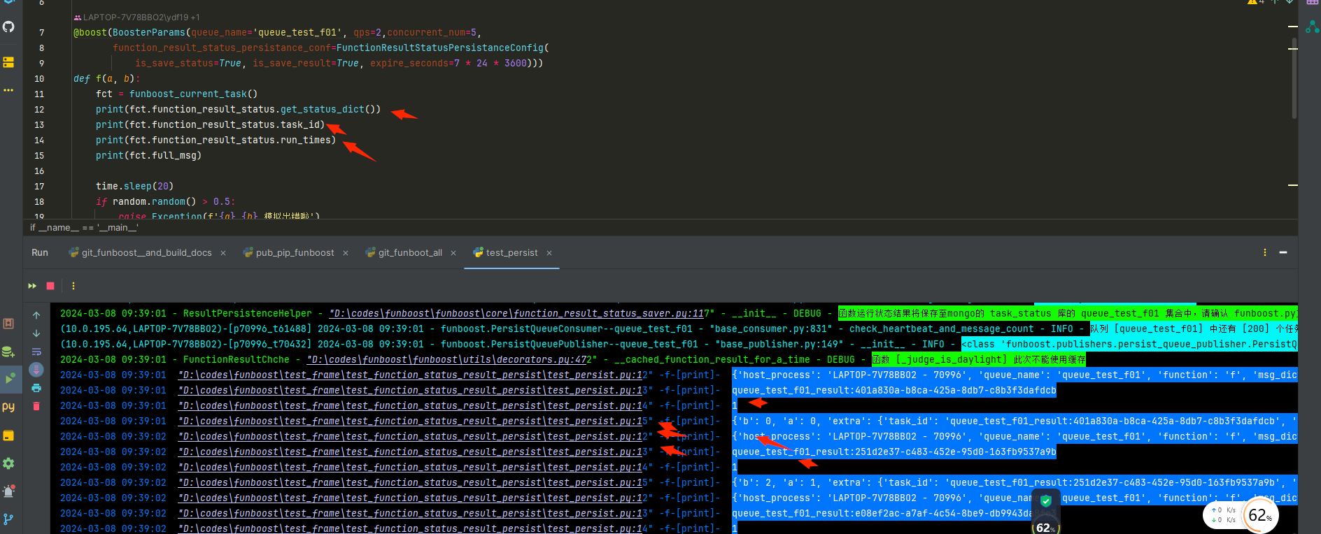Stop the running process with red square
1321x534 pixels.
pyautogui.click(x=50, y=286)
